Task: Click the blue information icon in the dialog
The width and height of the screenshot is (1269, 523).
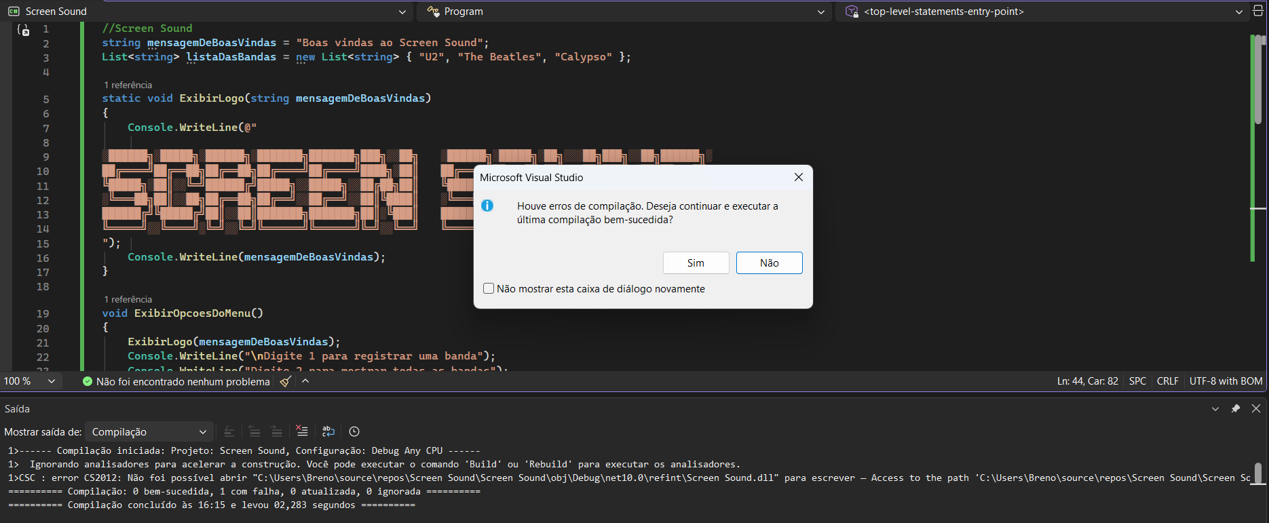Action: click(x=487, y=206)
